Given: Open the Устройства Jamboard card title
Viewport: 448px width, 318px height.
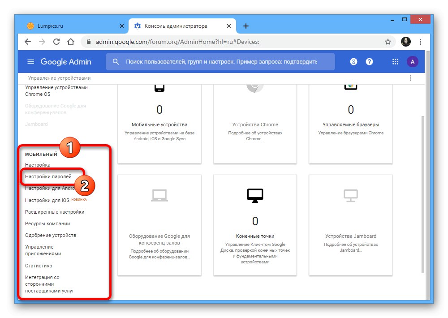Looking at the screenshot, I should (351, 236).
